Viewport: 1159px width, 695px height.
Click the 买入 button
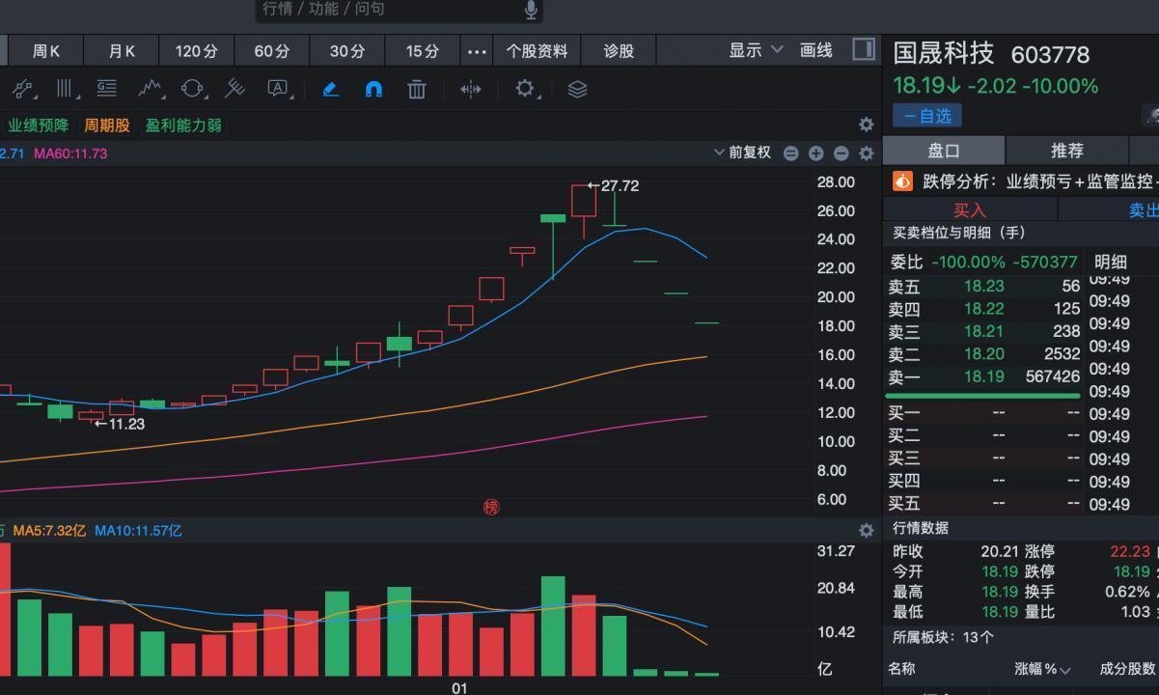point(970,209)
